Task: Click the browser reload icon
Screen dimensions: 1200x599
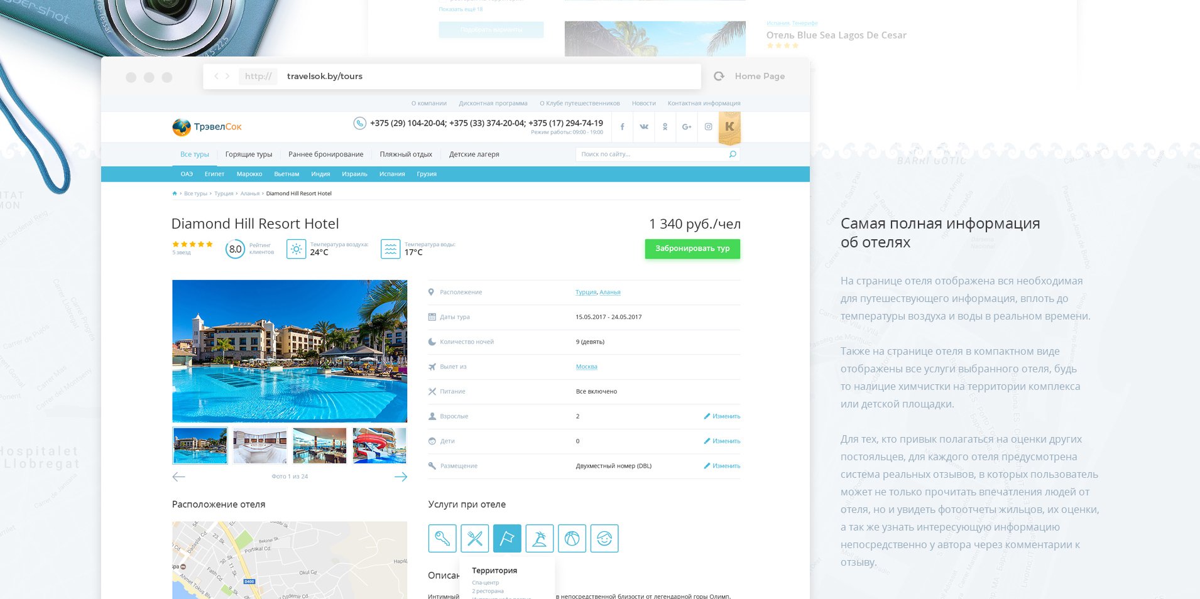Action: pos(719,77)
